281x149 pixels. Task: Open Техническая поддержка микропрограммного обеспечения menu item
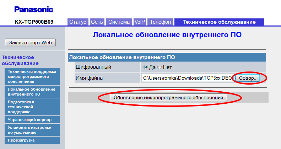pos(32,76)
